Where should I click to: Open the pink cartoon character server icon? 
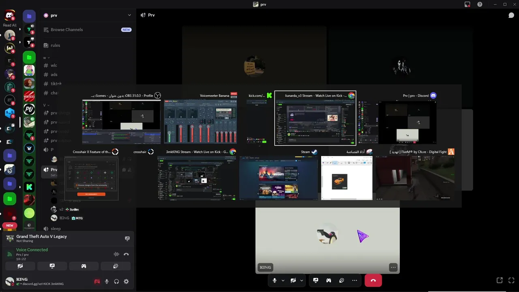[x=29, y=70]
